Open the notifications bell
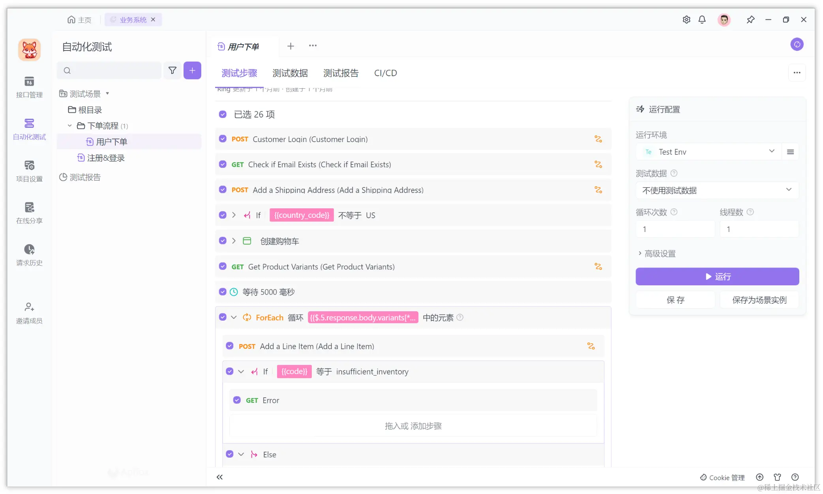The image size is (823, 494). point(702,19)
